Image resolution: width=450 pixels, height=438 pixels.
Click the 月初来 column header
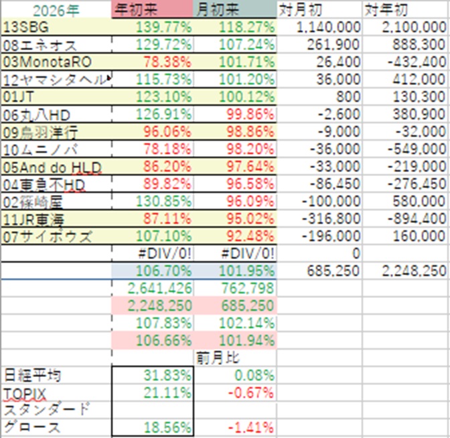pyautogui.click(x=235, y=9)
